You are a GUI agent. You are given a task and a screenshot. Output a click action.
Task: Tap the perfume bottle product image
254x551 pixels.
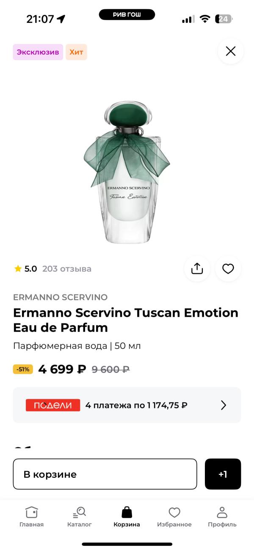pyautogui.click(x=127, y=172)
